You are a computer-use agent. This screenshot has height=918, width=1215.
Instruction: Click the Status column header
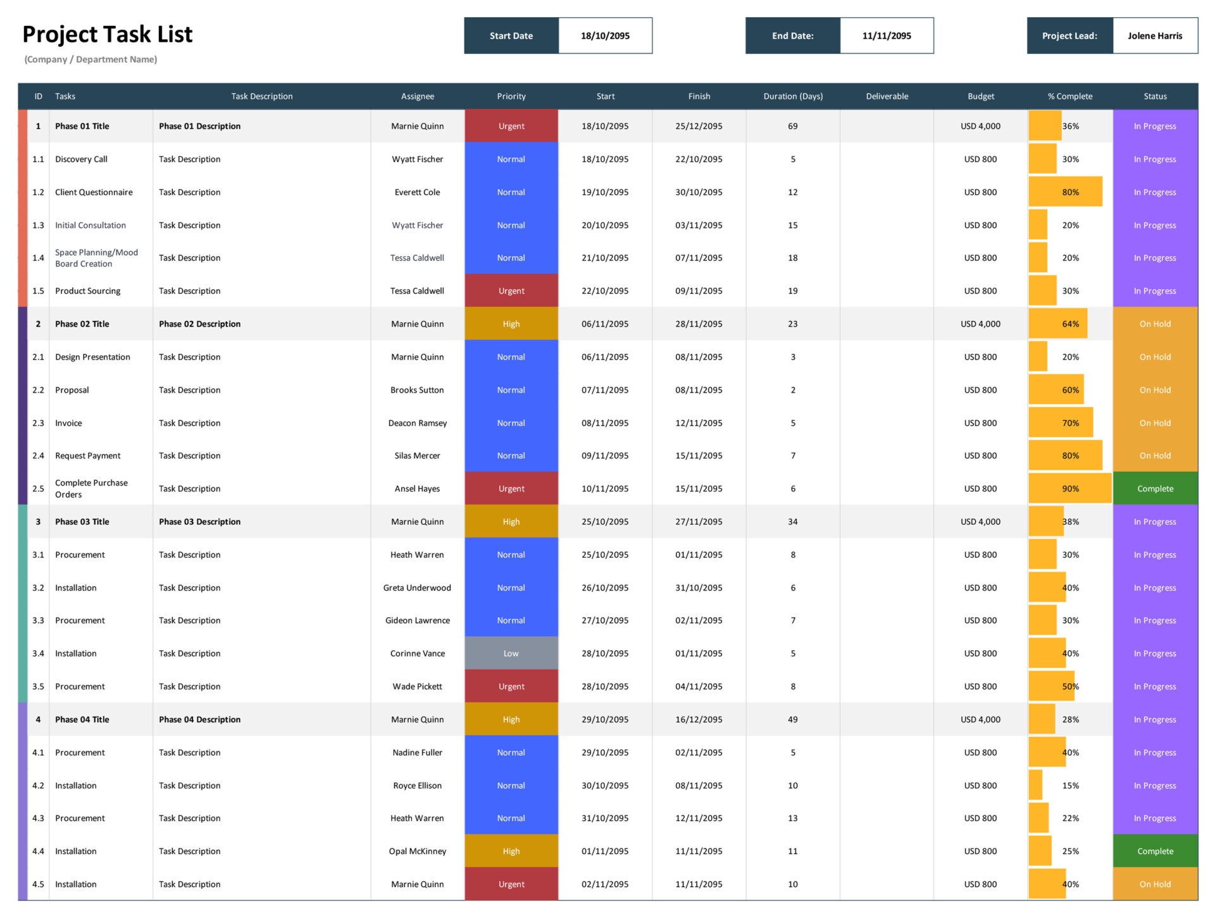click(x=1154, y=96)
